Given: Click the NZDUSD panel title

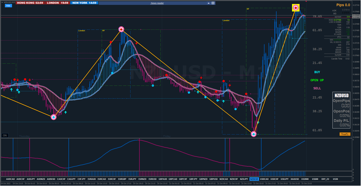Looking at the screenshot, I should [x=342, y=95].
